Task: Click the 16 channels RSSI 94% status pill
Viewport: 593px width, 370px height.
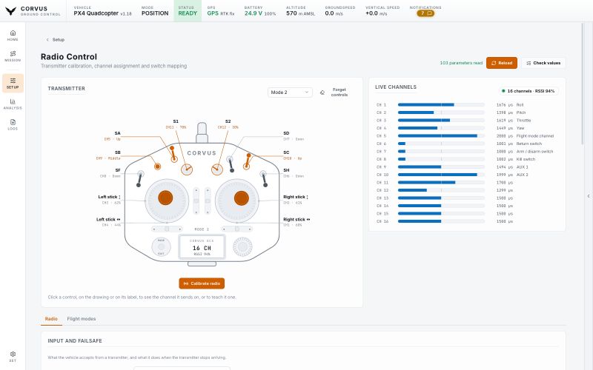Action: (529, 91)
